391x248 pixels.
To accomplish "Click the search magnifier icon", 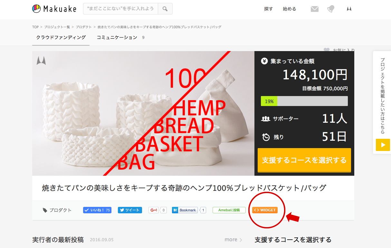I will (165, 9).
